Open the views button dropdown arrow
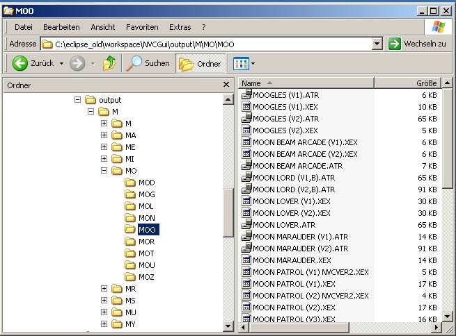 253,63
